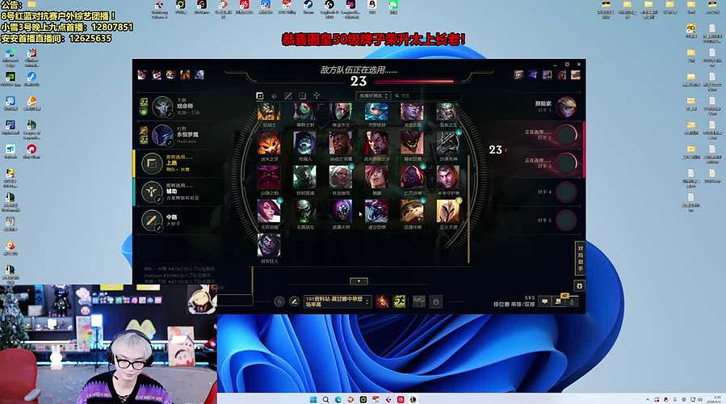Open the chat bubble icon at bottom right
The width and height of the screenshot is (726, 404).
click(545, 301)
